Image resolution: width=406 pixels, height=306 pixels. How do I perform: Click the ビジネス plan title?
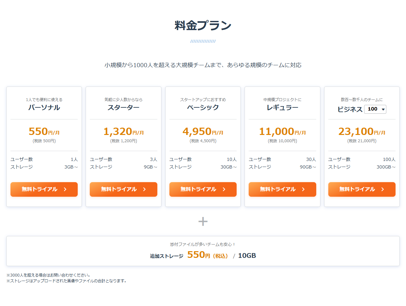click(x=350, y=109)
